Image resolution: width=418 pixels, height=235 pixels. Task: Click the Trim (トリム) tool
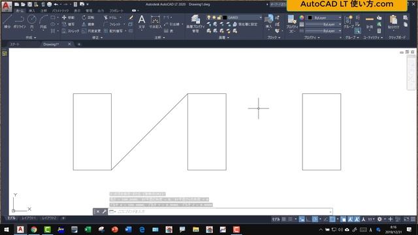coord(110,18)
